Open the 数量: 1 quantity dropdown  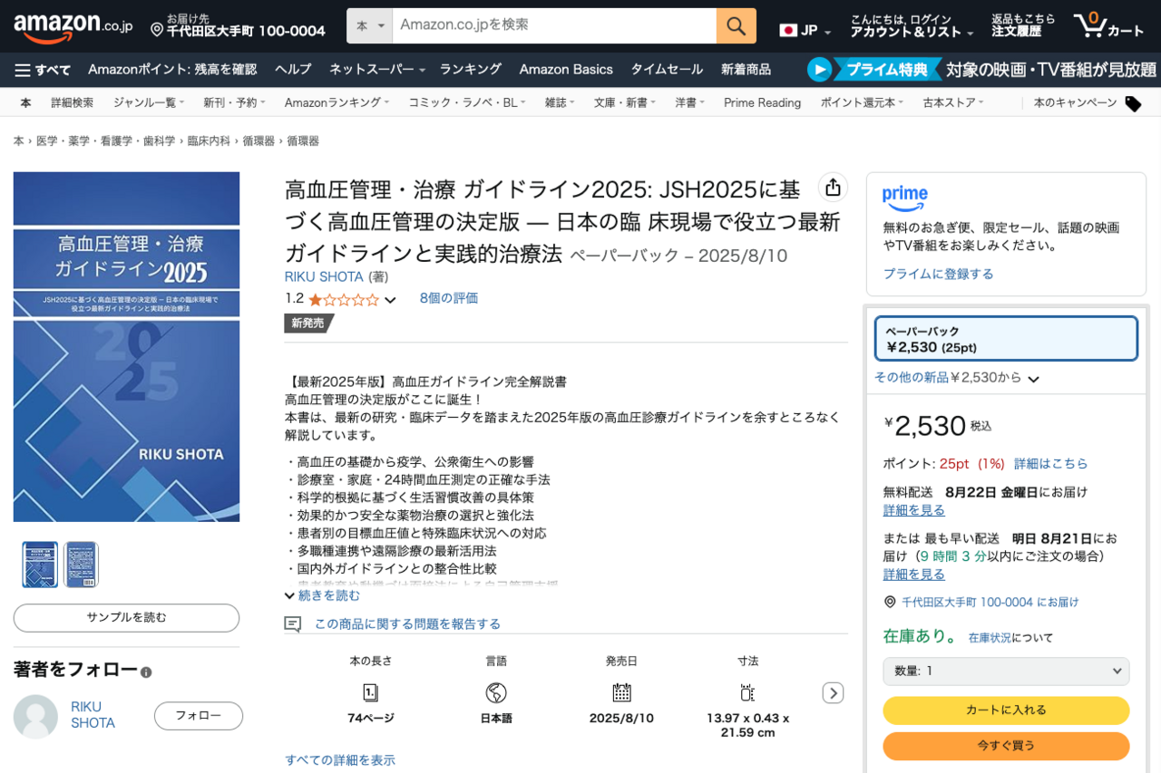click(x=1006, y=672)
